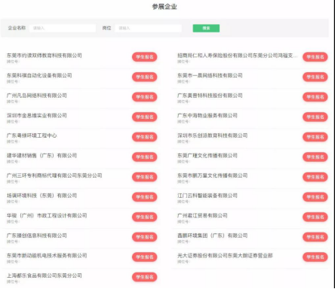
Task: Open 广州三环专利商标代理有限公司东莞分公司 entry
Action: [54, 175]
